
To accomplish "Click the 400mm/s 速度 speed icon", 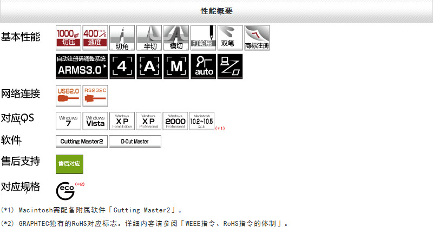I will (x=95, y=38).
